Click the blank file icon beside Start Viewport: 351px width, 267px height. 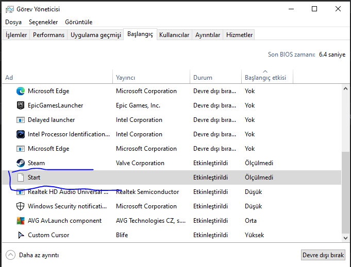click(21, 177)
